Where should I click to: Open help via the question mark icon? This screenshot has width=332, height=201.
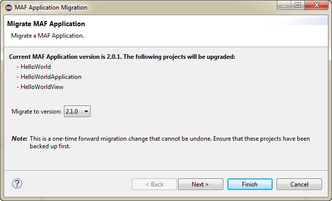click(17, 183)
